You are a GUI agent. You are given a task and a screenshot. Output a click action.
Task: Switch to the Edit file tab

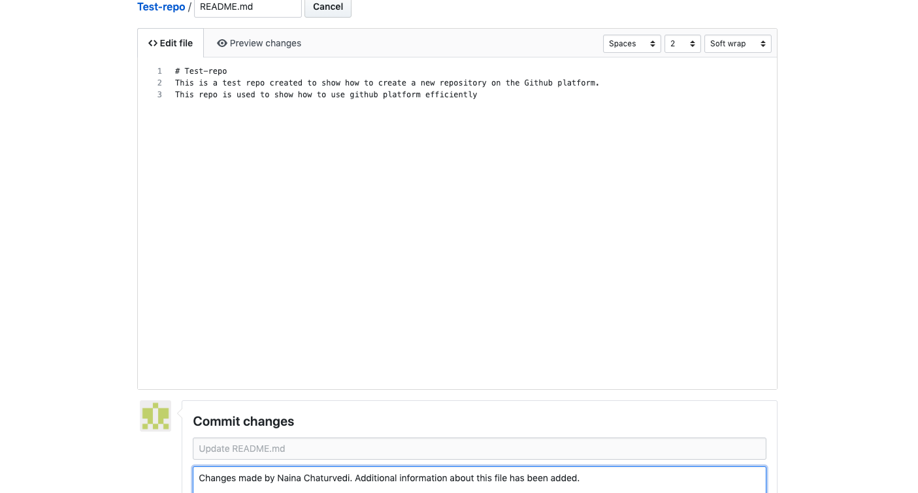pyautogui.click(x=171, y=43)
